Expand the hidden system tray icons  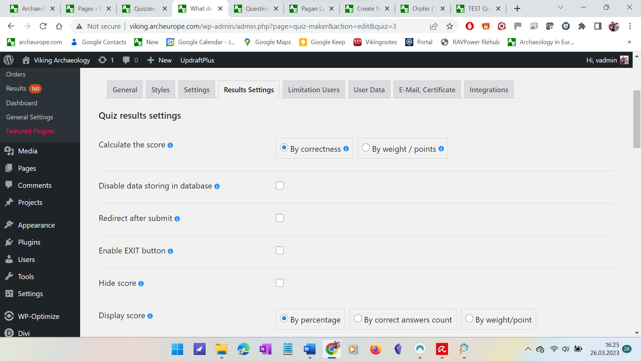[x=528, y=349]
